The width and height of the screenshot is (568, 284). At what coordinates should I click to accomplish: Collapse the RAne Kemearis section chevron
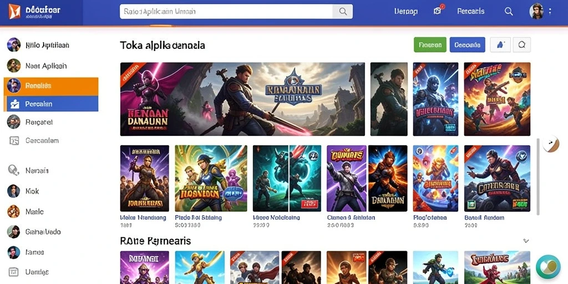tap(526, 241)
